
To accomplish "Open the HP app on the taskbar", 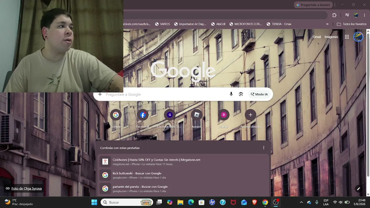I will [212, 202].
